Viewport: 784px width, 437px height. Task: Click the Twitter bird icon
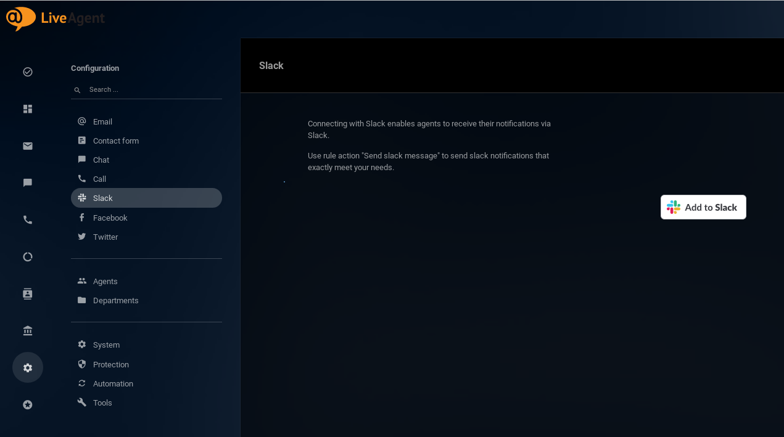tap(82, 237)
